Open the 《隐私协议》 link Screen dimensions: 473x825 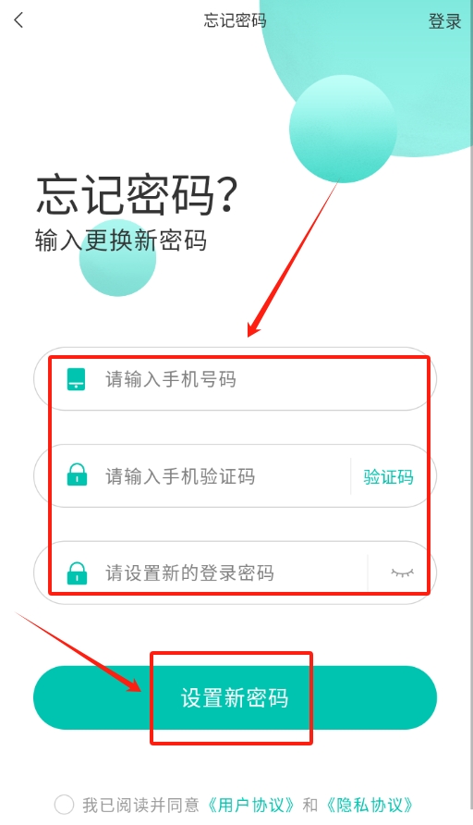(x=369, y=805)
